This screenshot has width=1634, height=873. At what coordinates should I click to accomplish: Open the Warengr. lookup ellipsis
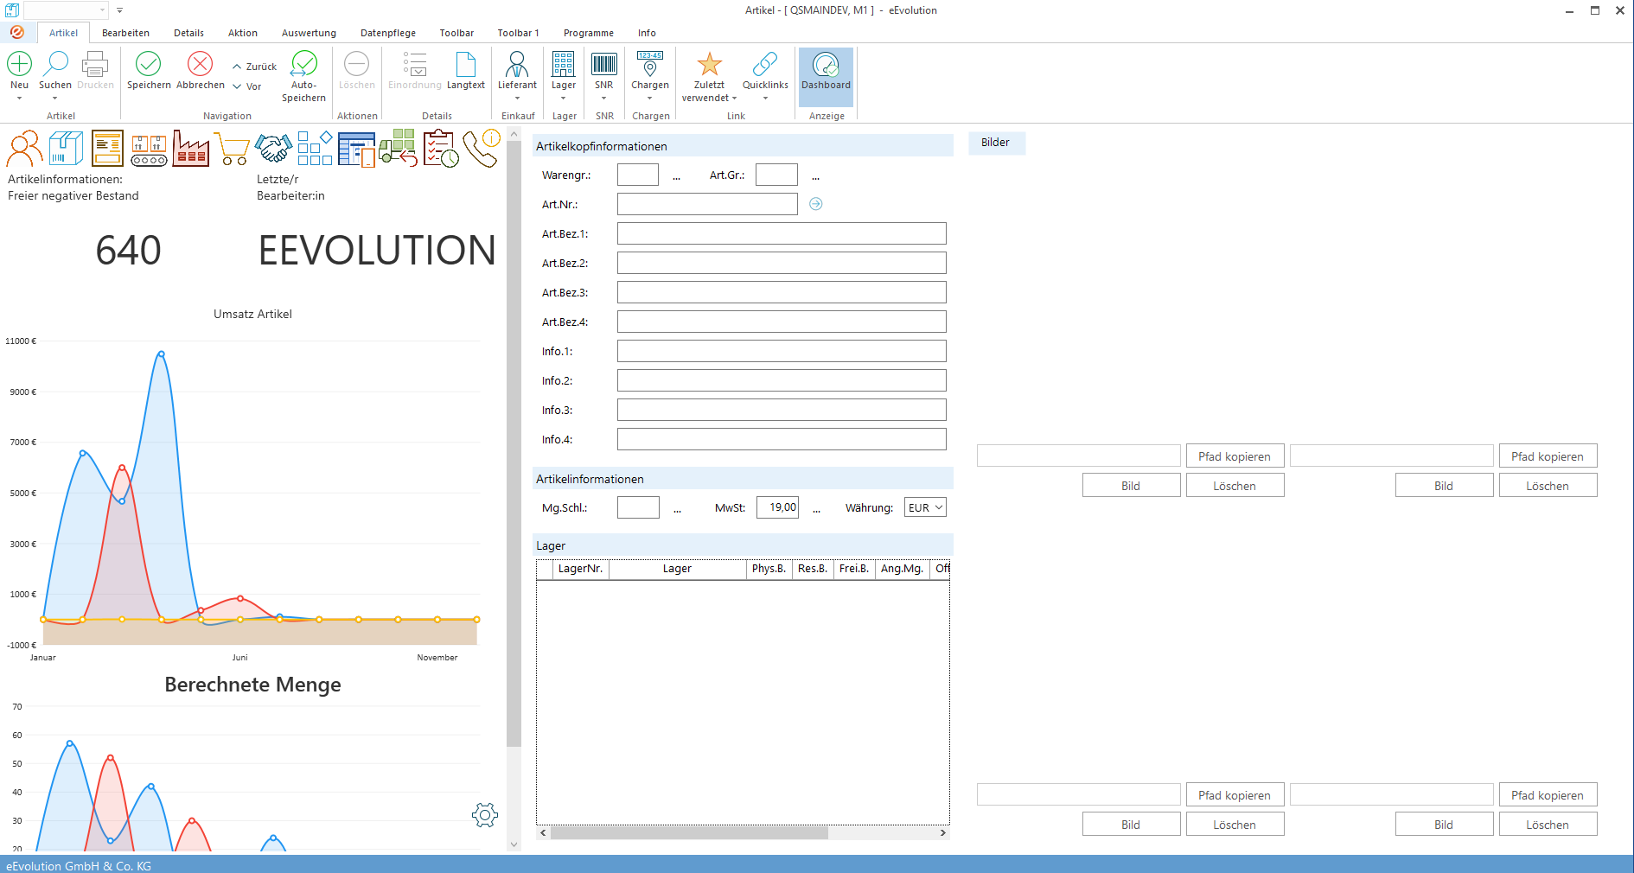676,176
